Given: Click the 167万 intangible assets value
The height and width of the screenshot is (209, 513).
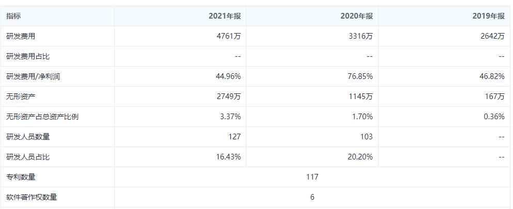Looking at the screenshot, I should pos(494,97).
